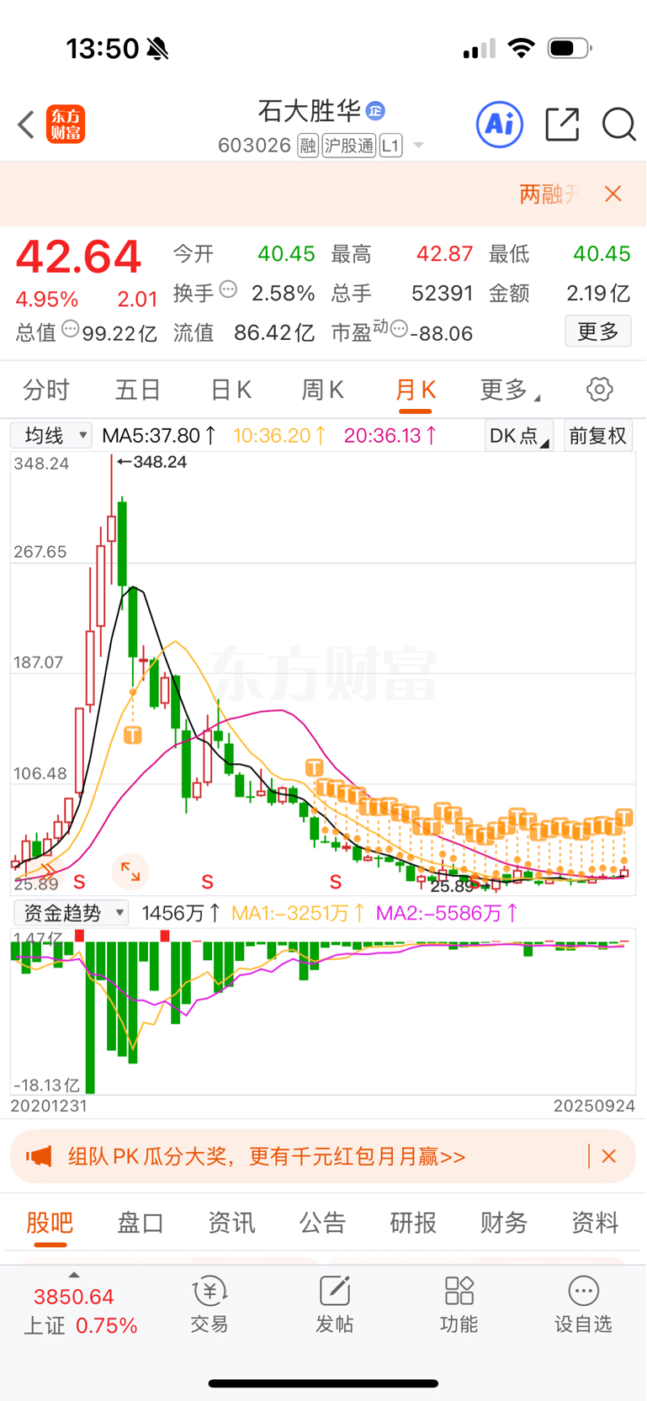647x1401 pixels.
Task: Tap the 20:36.13 MA value
Action: pyautogui.click(x=391, y=435)
